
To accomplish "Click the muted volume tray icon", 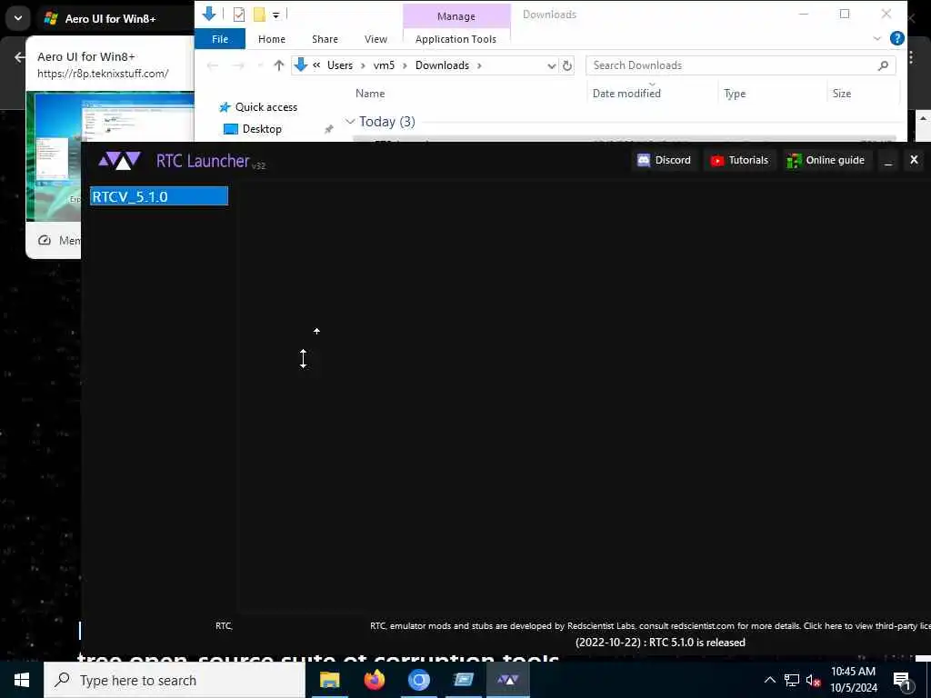I will click(813, 680).
